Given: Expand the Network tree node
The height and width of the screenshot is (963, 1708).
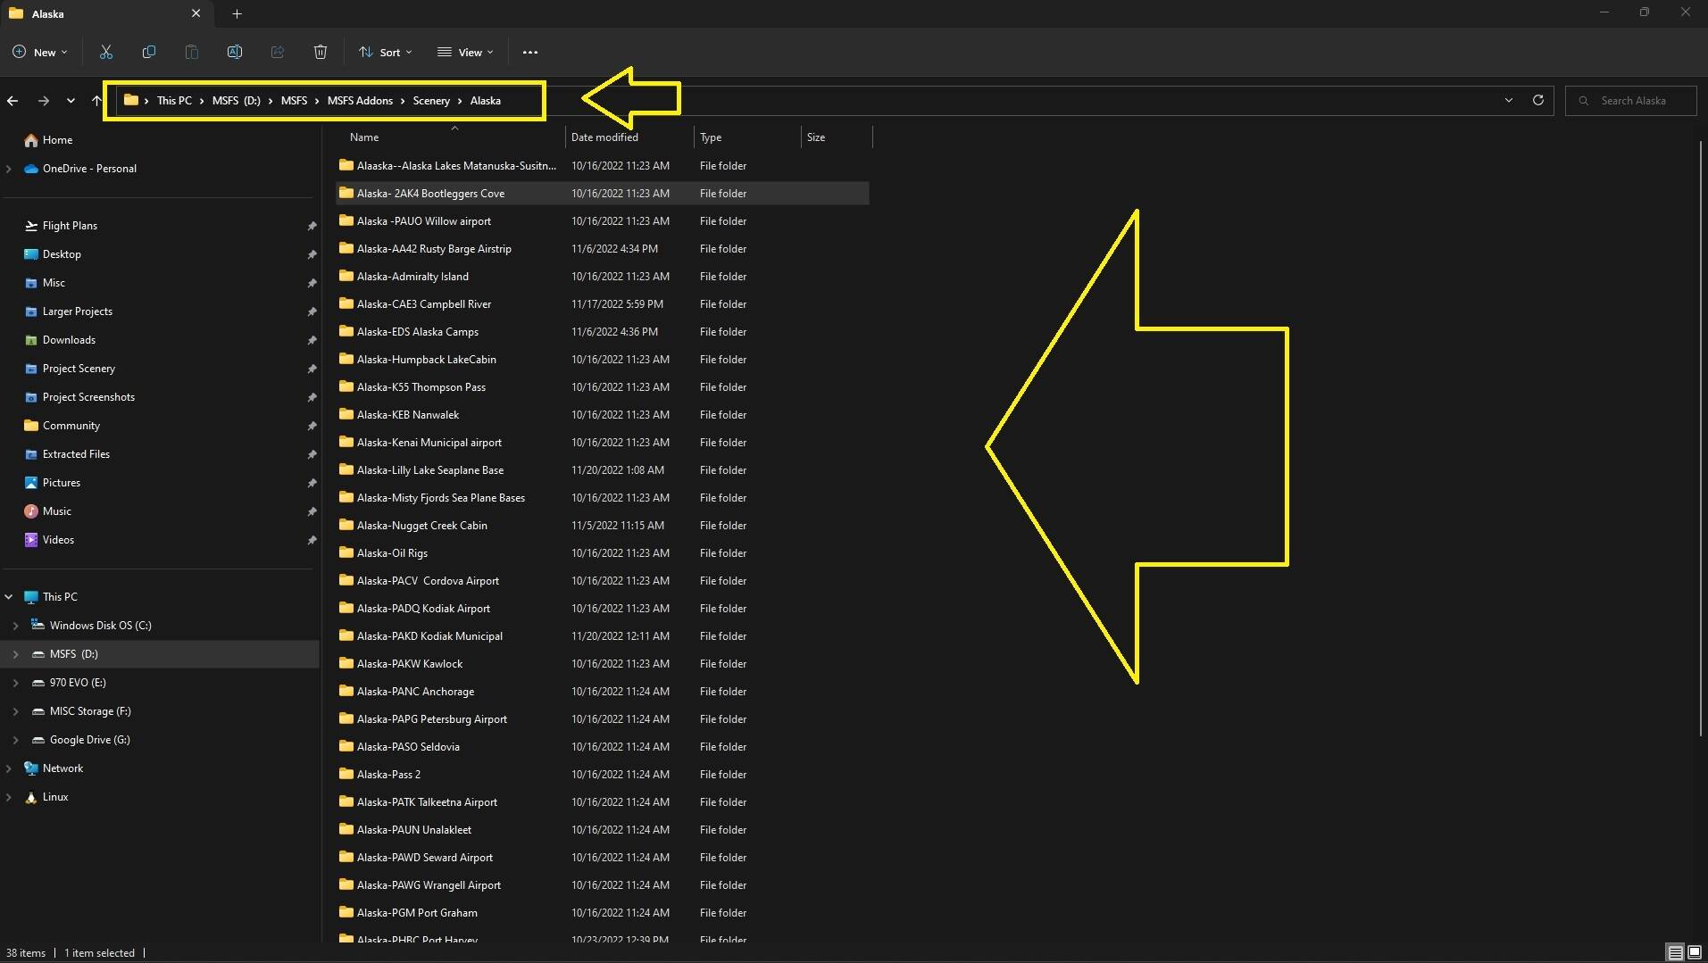Looking at the screenshot, I should [9, 768].
